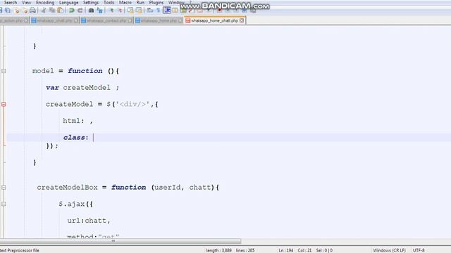Click the Zoom In toolbar icon

pyautogui.click(x=111, y=11)
